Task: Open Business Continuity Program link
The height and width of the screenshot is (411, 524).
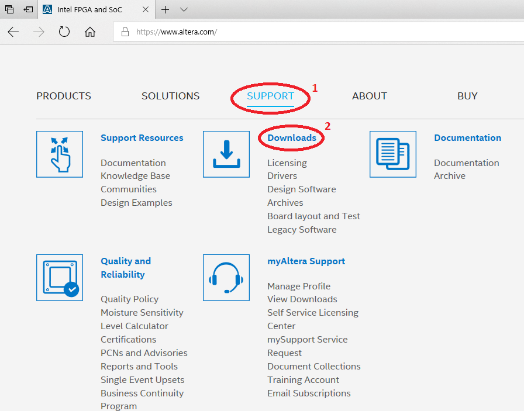Action: [142, 400]
